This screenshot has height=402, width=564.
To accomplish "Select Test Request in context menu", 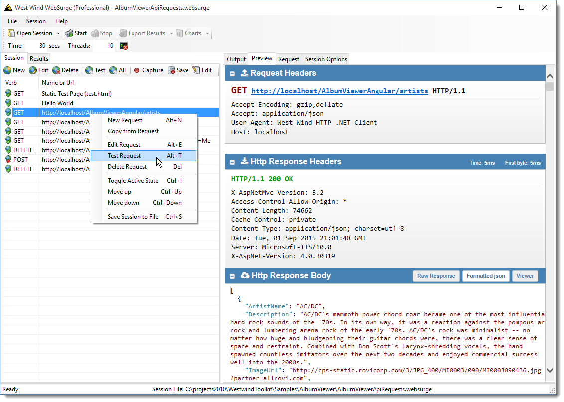I will tap(144, 156).
